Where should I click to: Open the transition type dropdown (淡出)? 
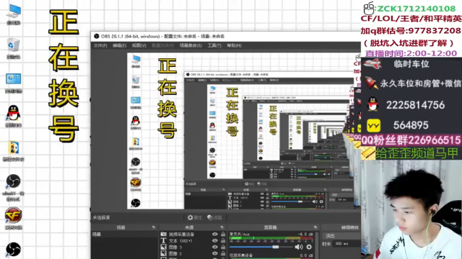(341, 236)
